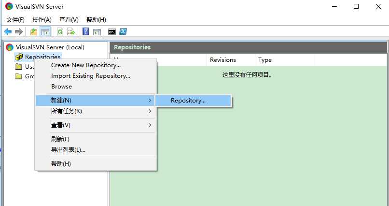Click the Users folder icon in tree
389x206 pixels.
tap(19, 67)
